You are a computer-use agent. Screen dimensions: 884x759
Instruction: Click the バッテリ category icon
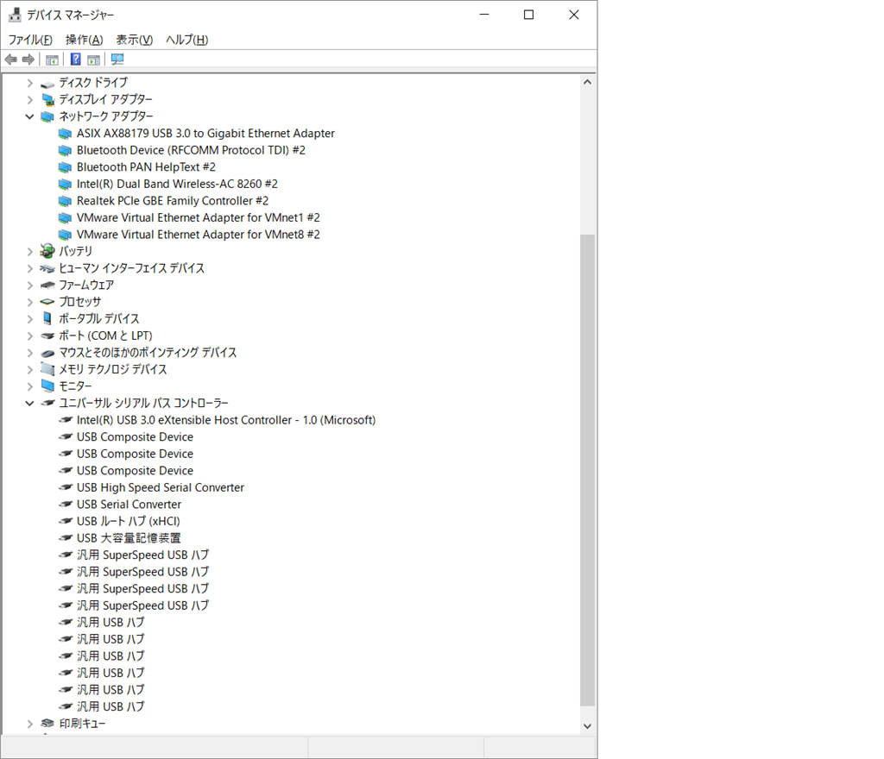tap(48, 251)
